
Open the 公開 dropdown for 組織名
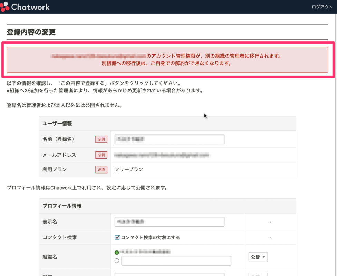point(258,257)
